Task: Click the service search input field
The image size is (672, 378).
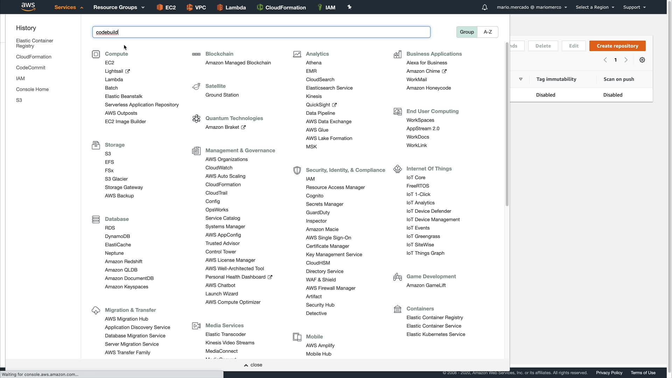Action: (x=261, y=32)
